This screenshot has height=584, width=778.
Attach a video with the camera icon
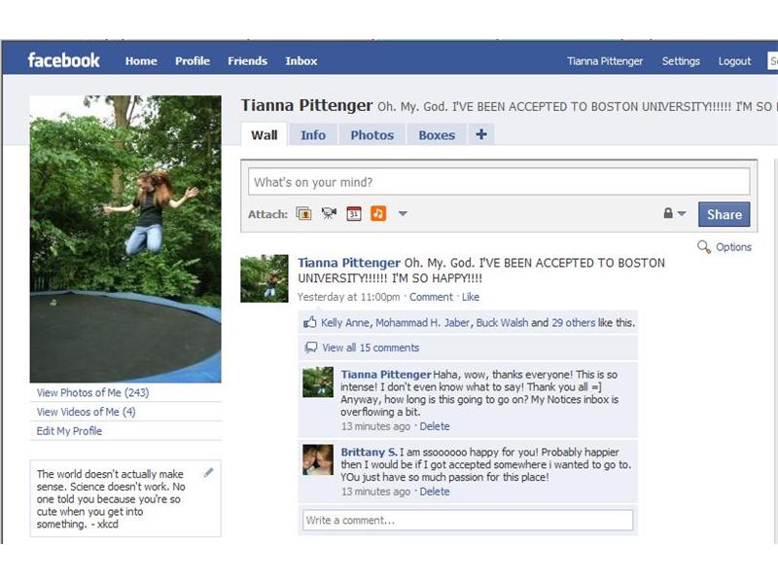pos(329,214)
